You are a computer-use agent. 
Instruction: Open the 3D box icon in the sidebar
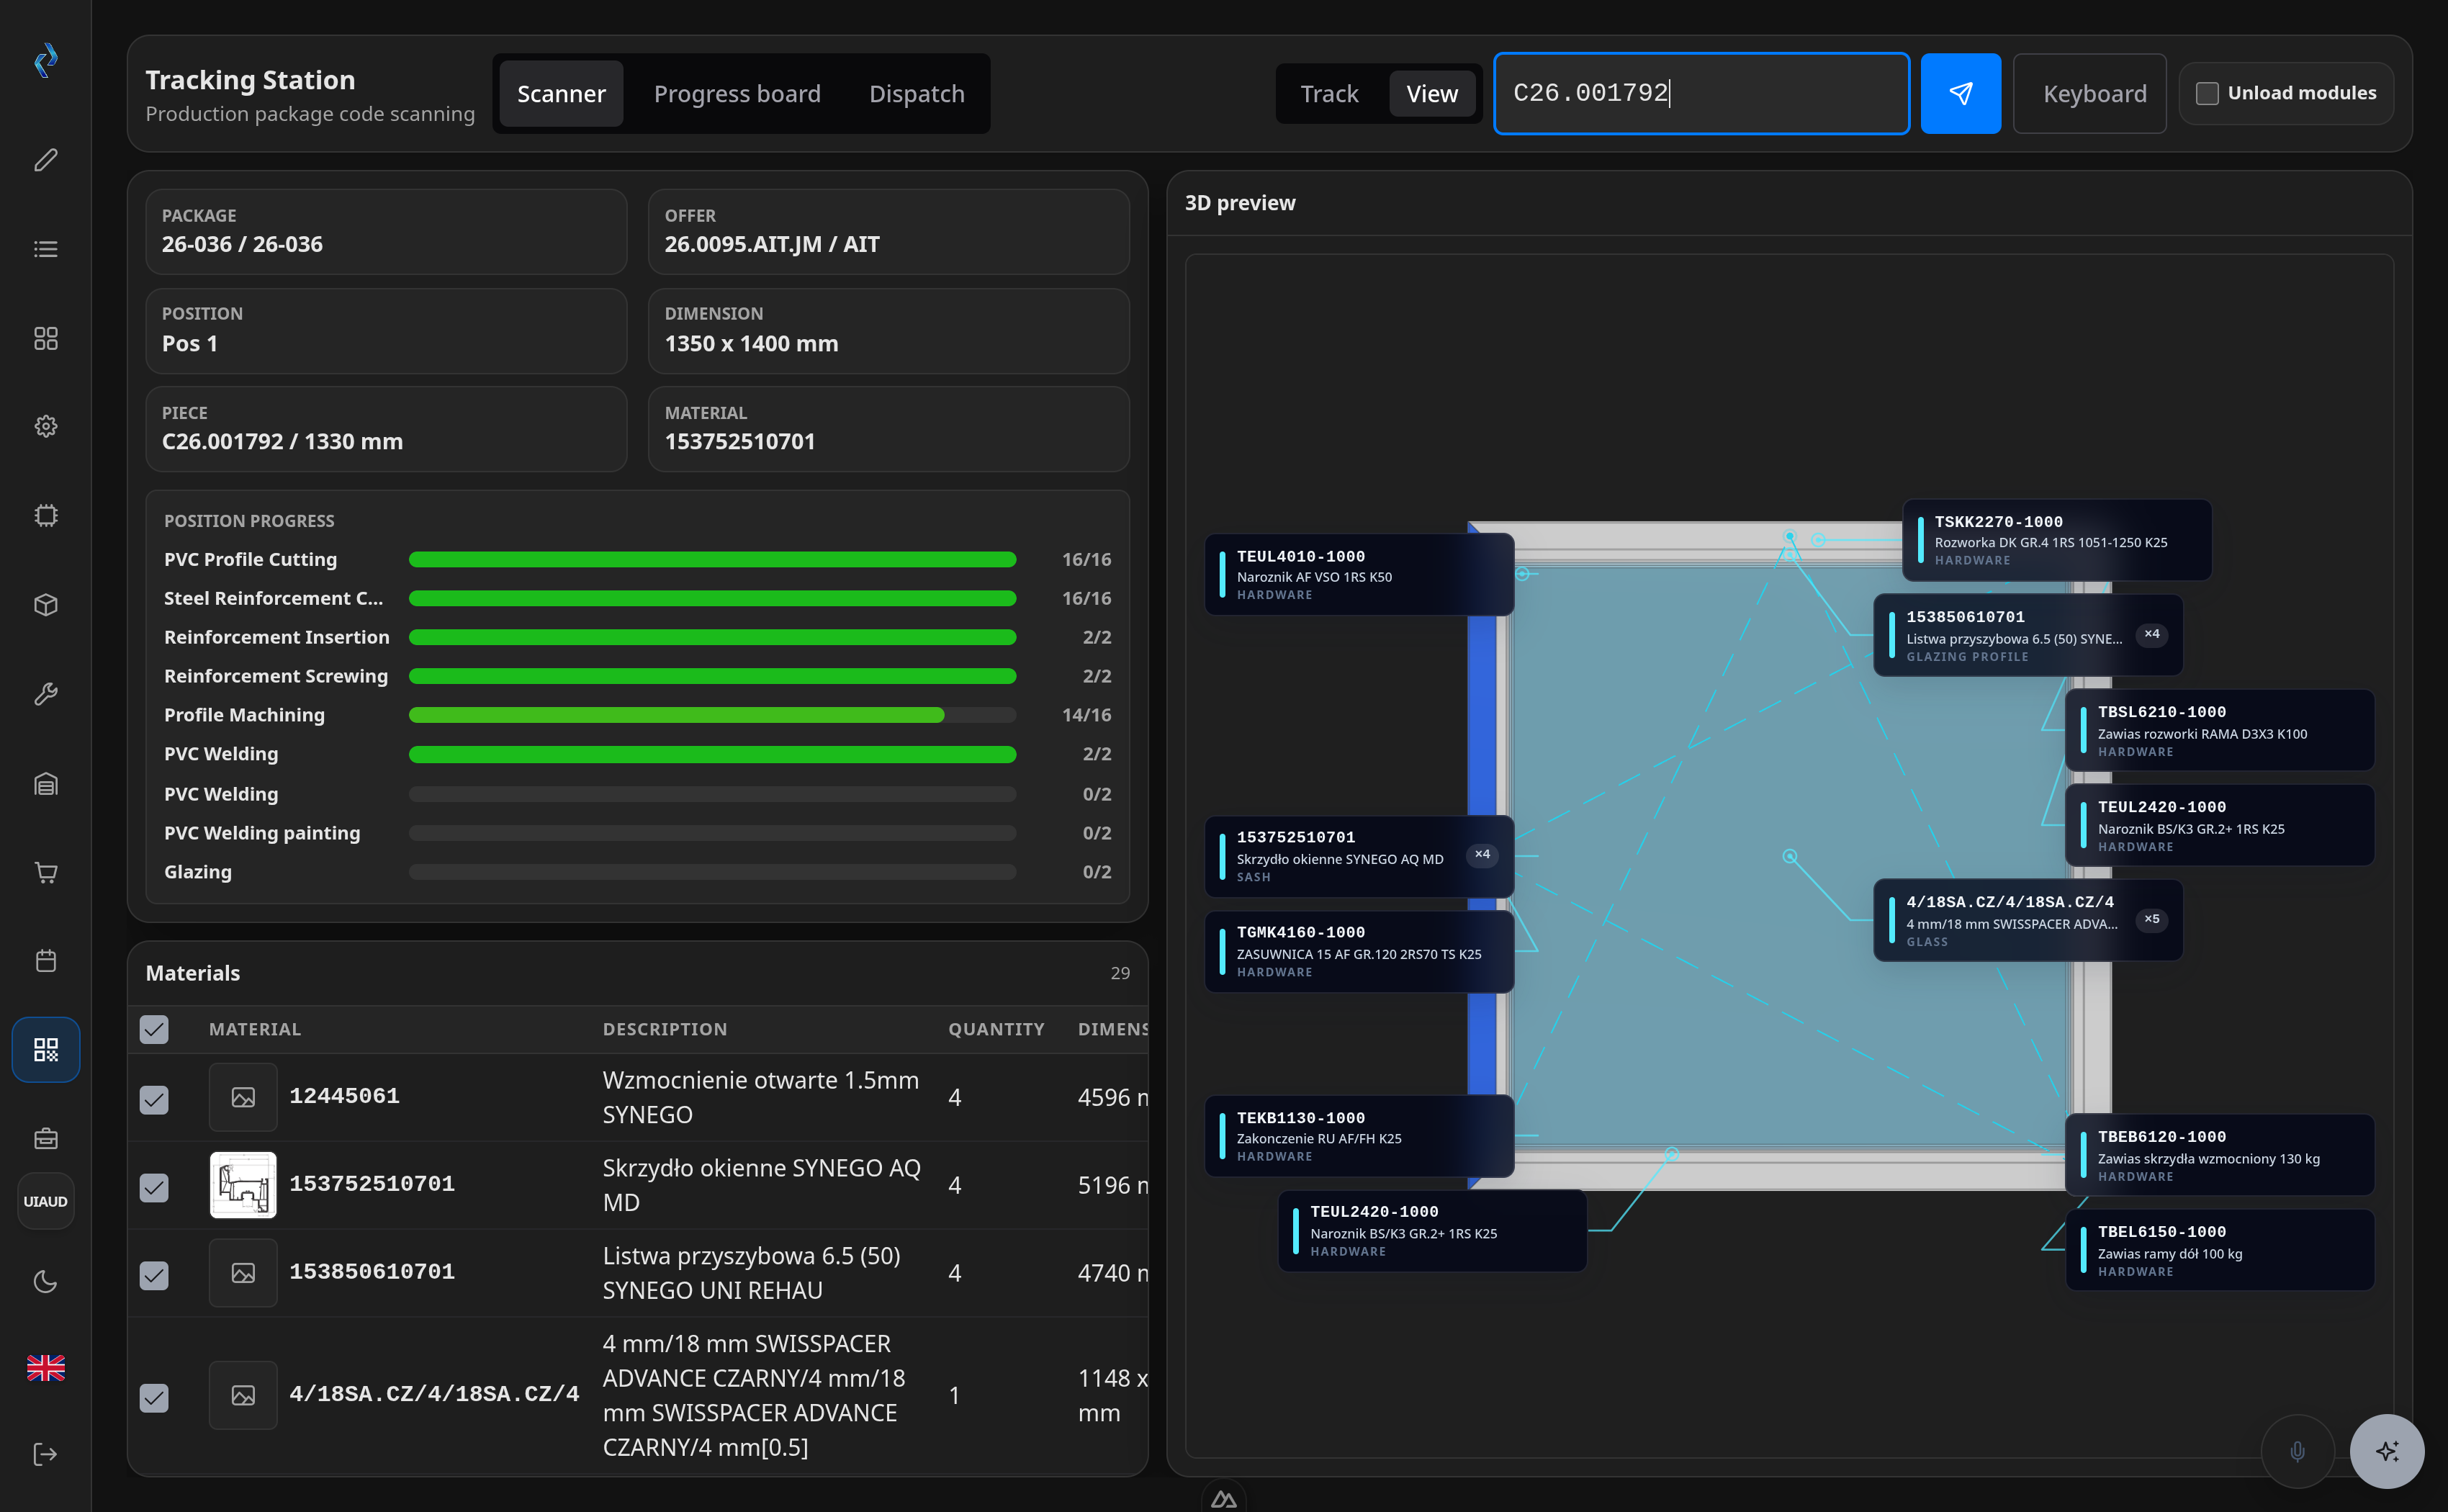pos(45,605)
